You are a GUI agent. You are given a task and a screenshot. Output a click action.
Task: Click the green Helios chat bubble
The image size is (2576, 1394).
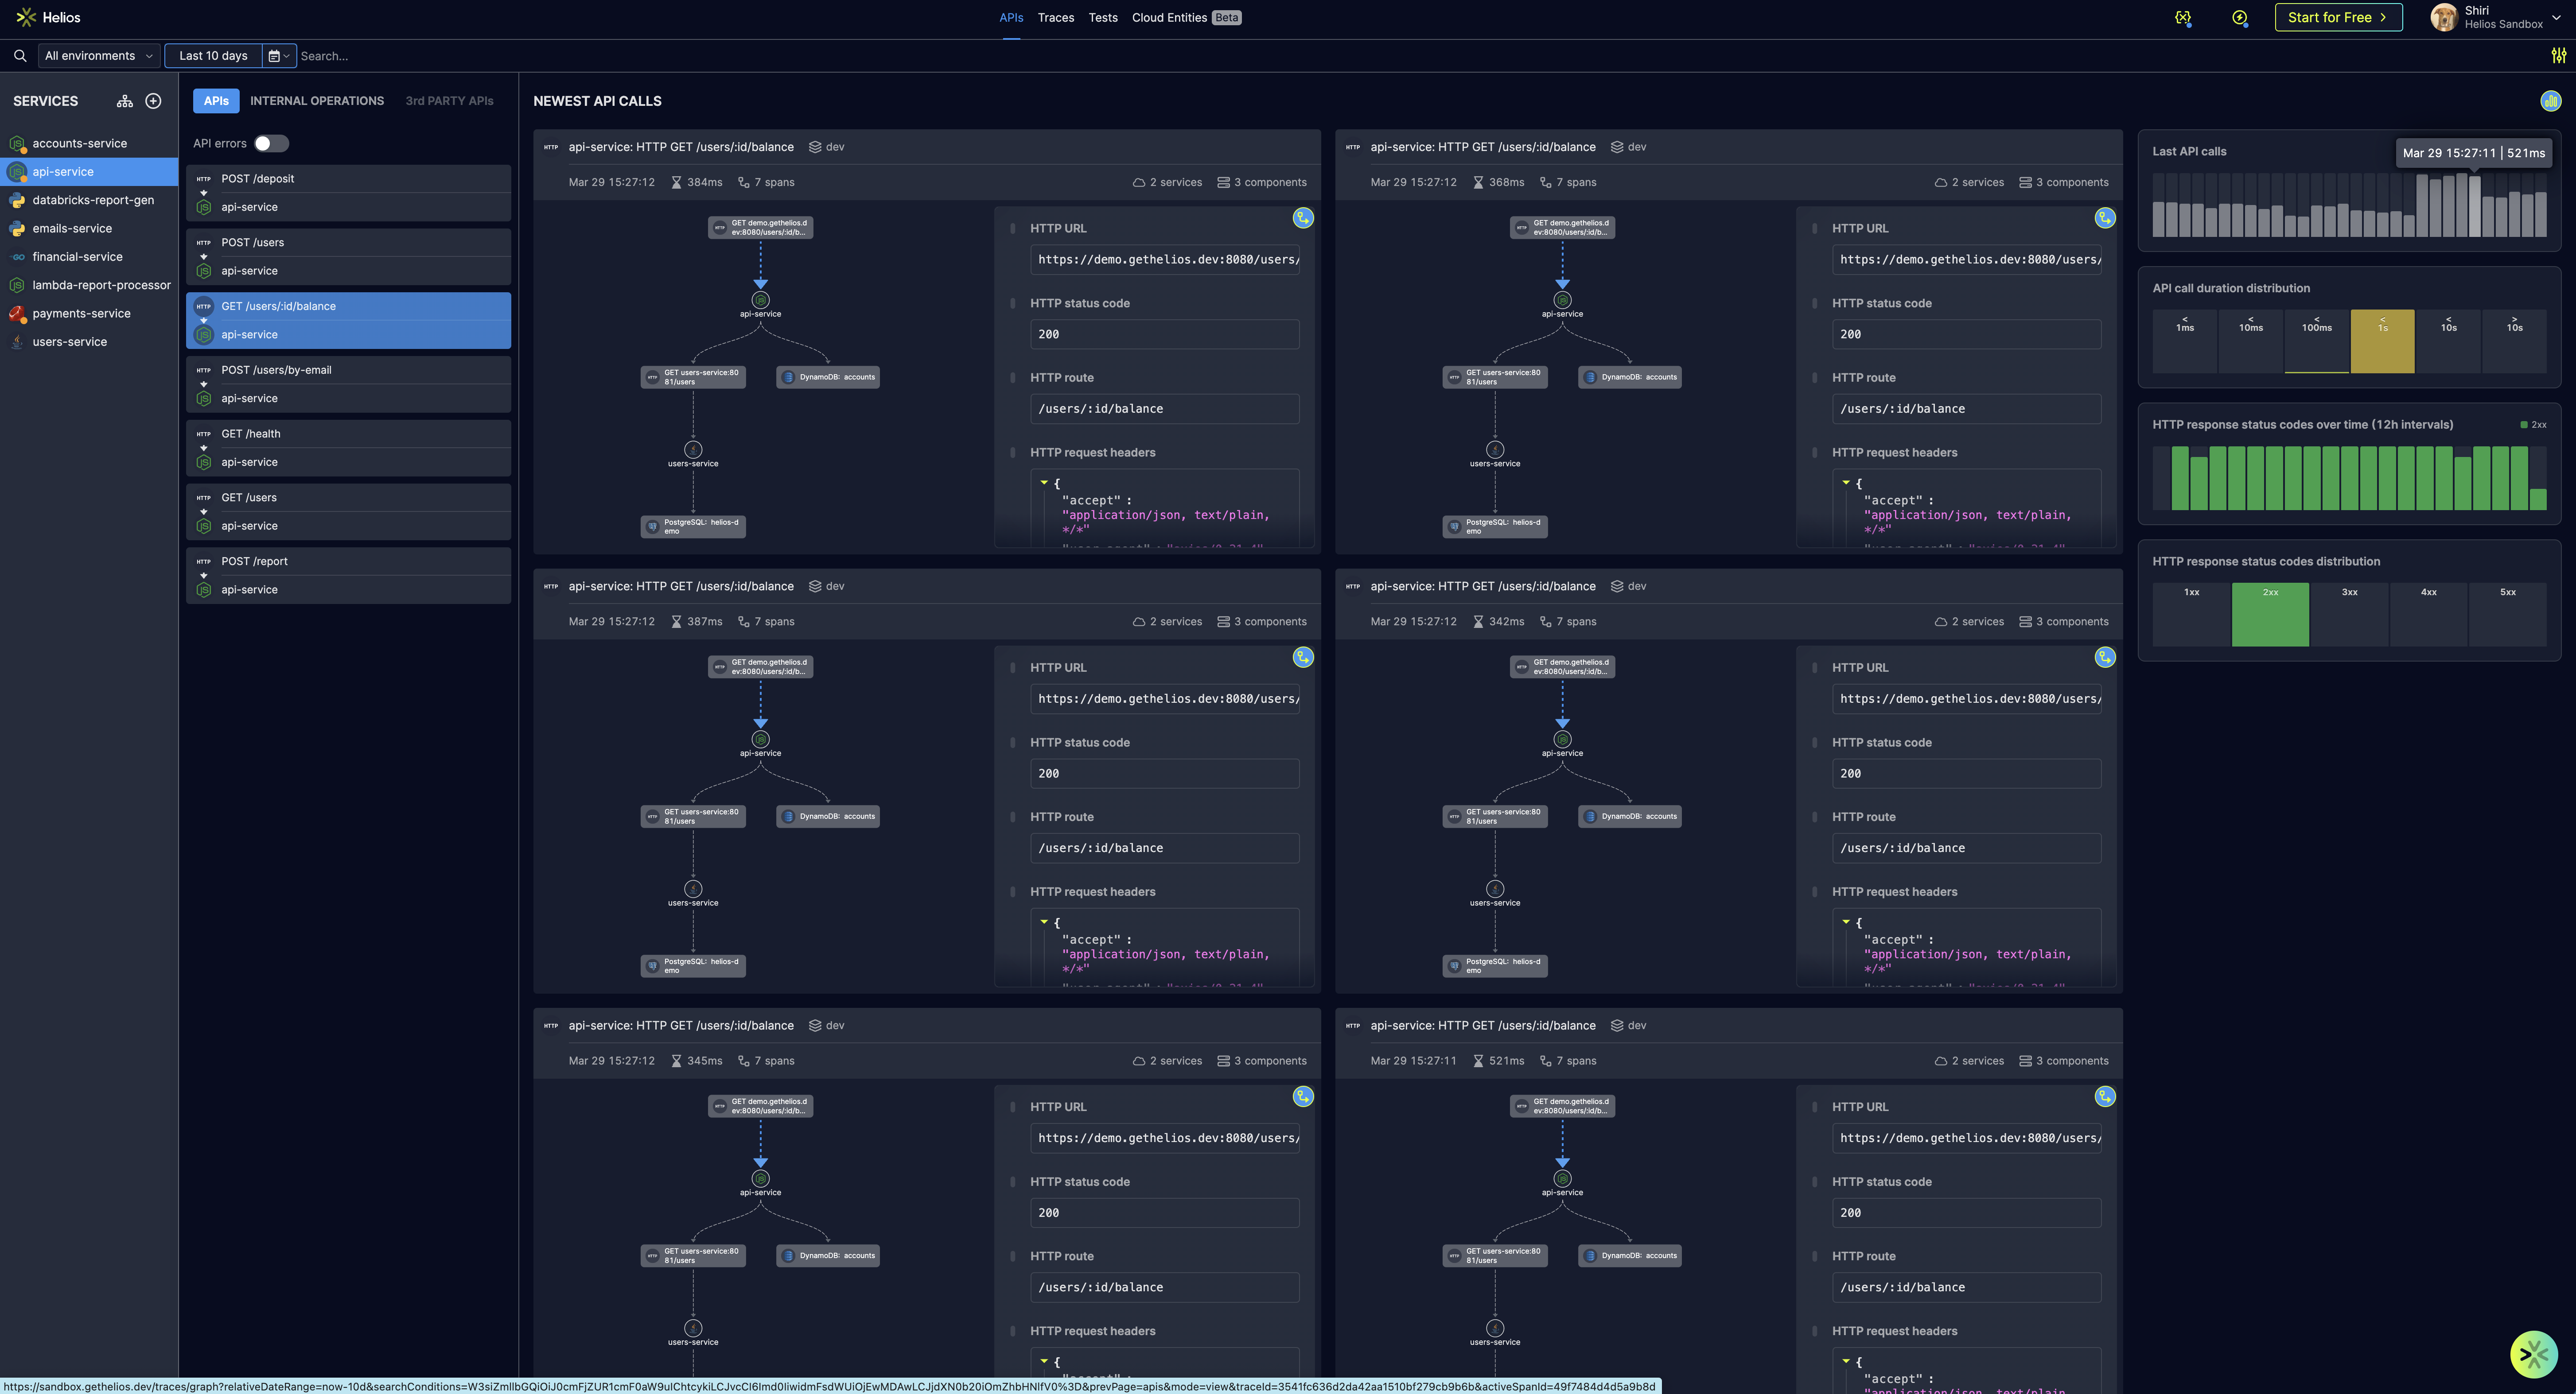(2534, 1354)
